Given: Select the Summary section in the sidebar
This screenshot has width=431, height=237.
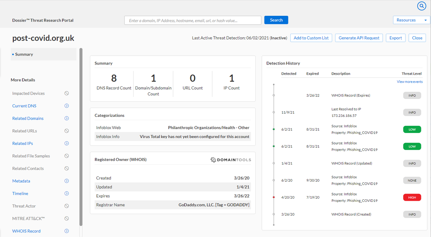Looking at the screenshot, I should pos(24,54).
